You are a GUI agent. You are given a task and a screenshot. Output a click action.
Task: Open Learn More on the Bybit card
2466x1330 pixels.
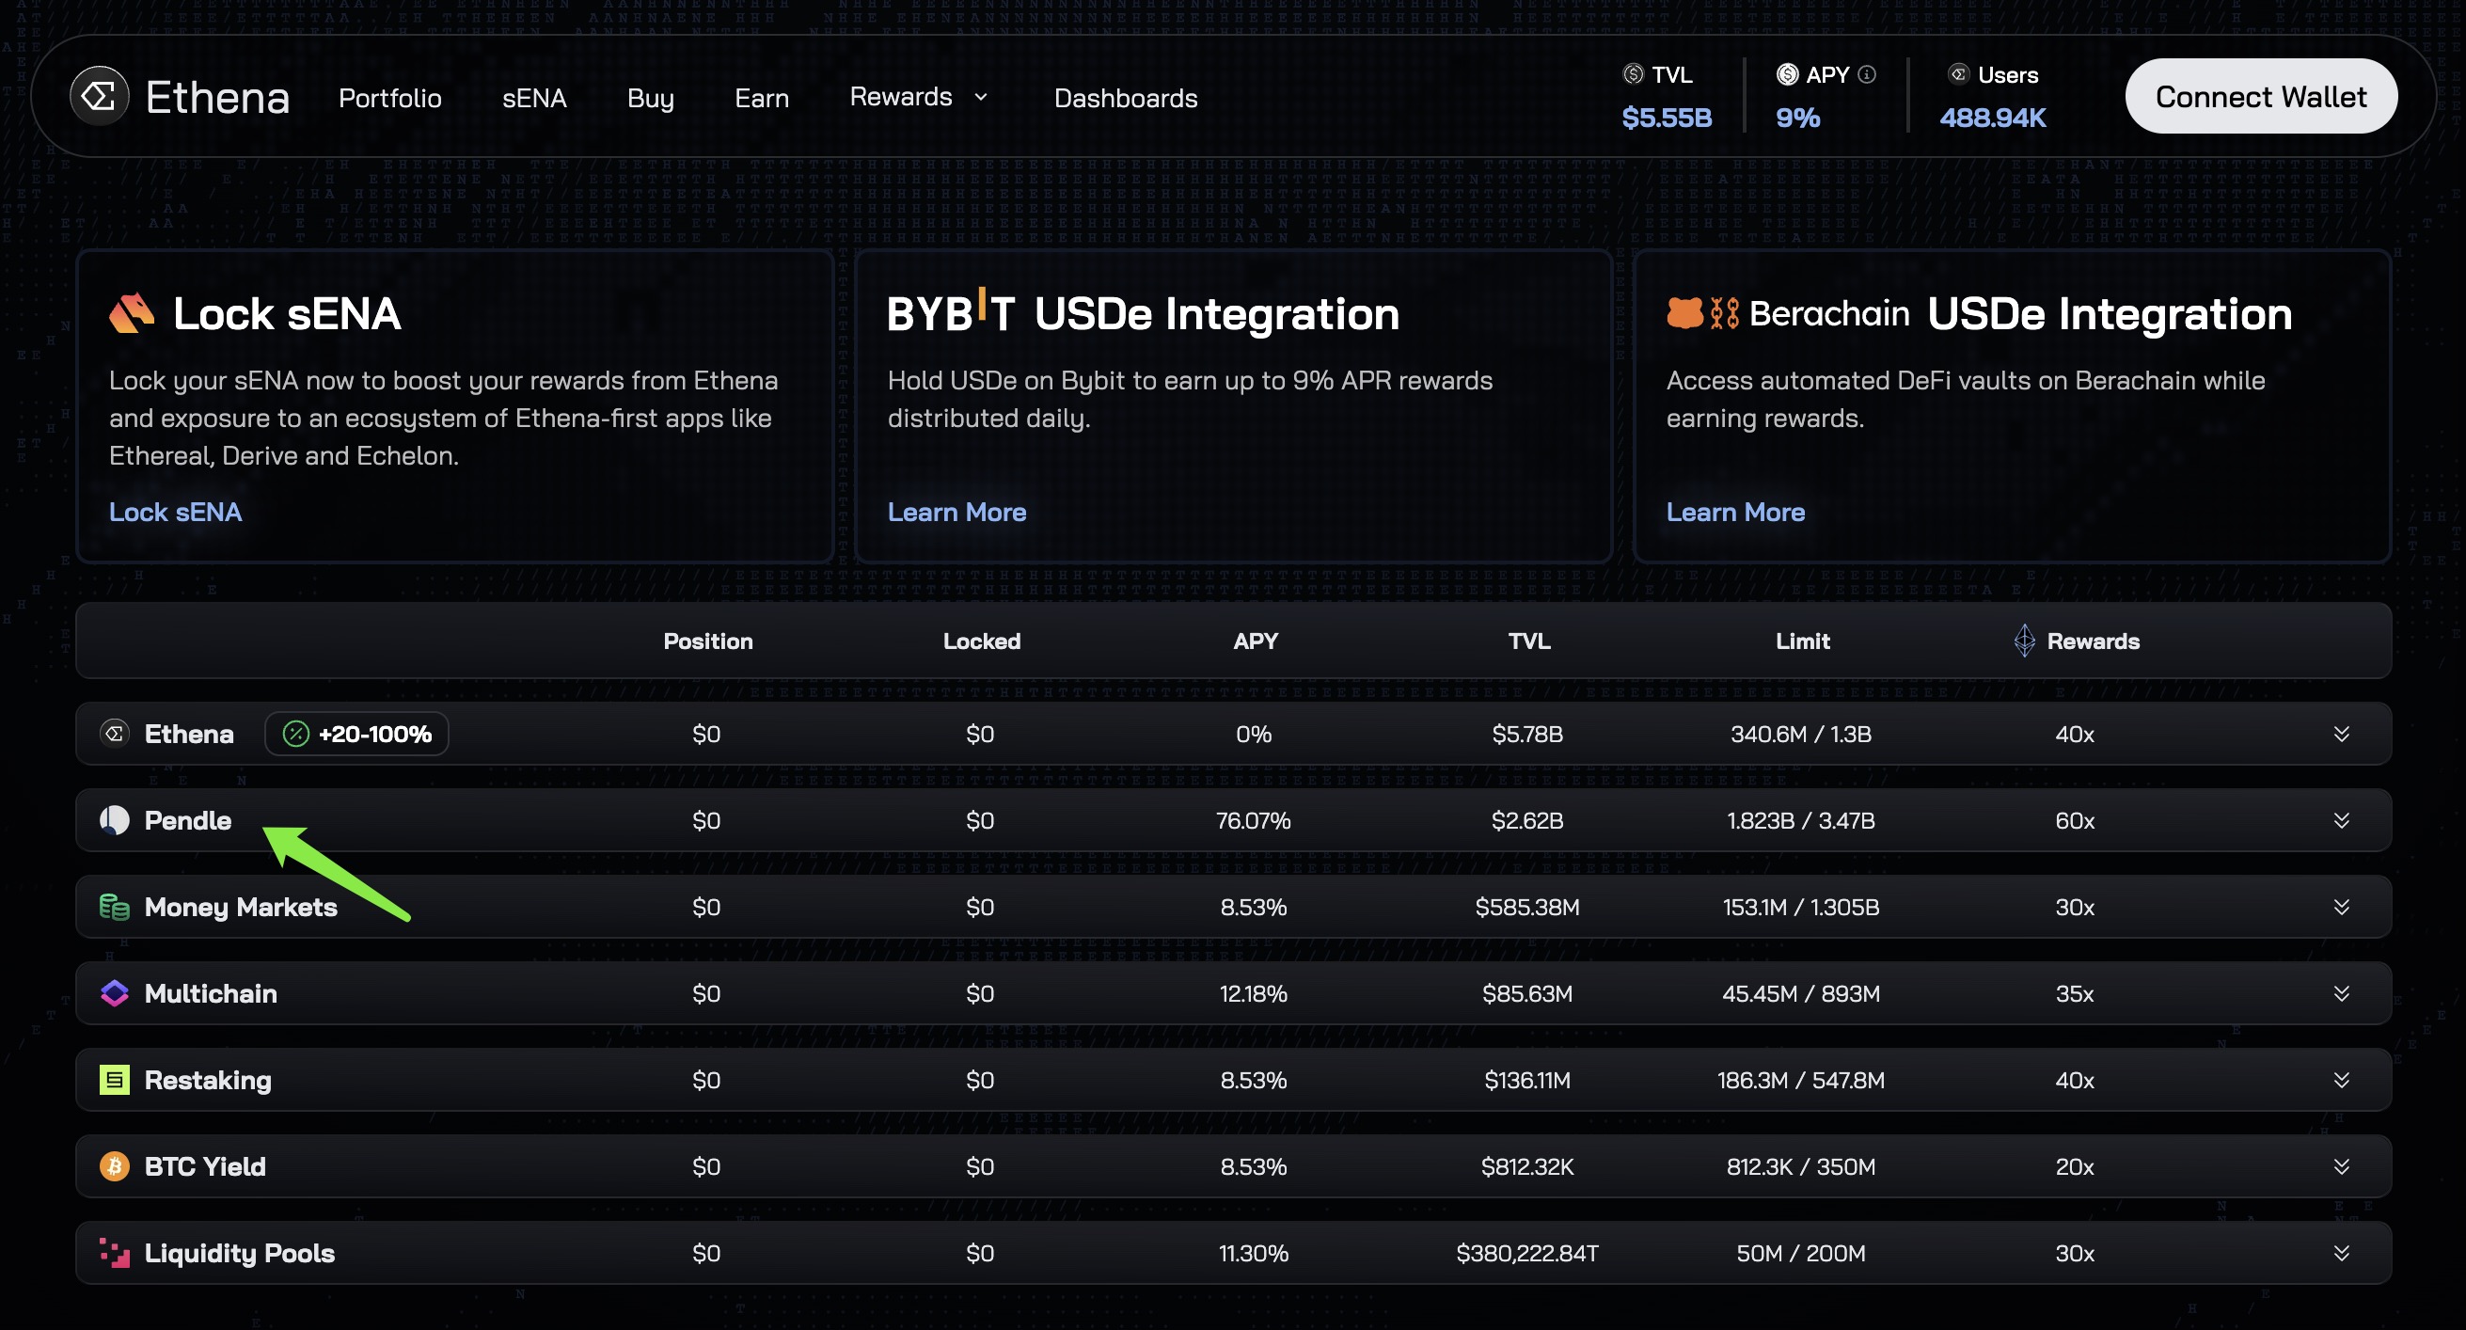[956, 512]
